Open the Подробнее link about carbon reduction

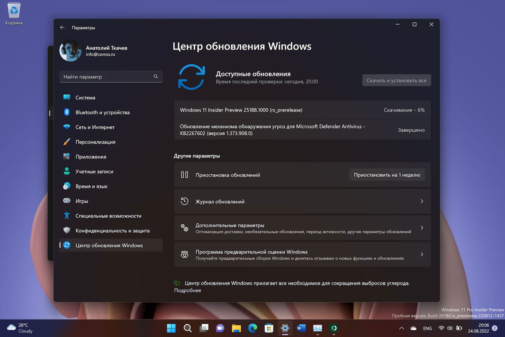187,290
